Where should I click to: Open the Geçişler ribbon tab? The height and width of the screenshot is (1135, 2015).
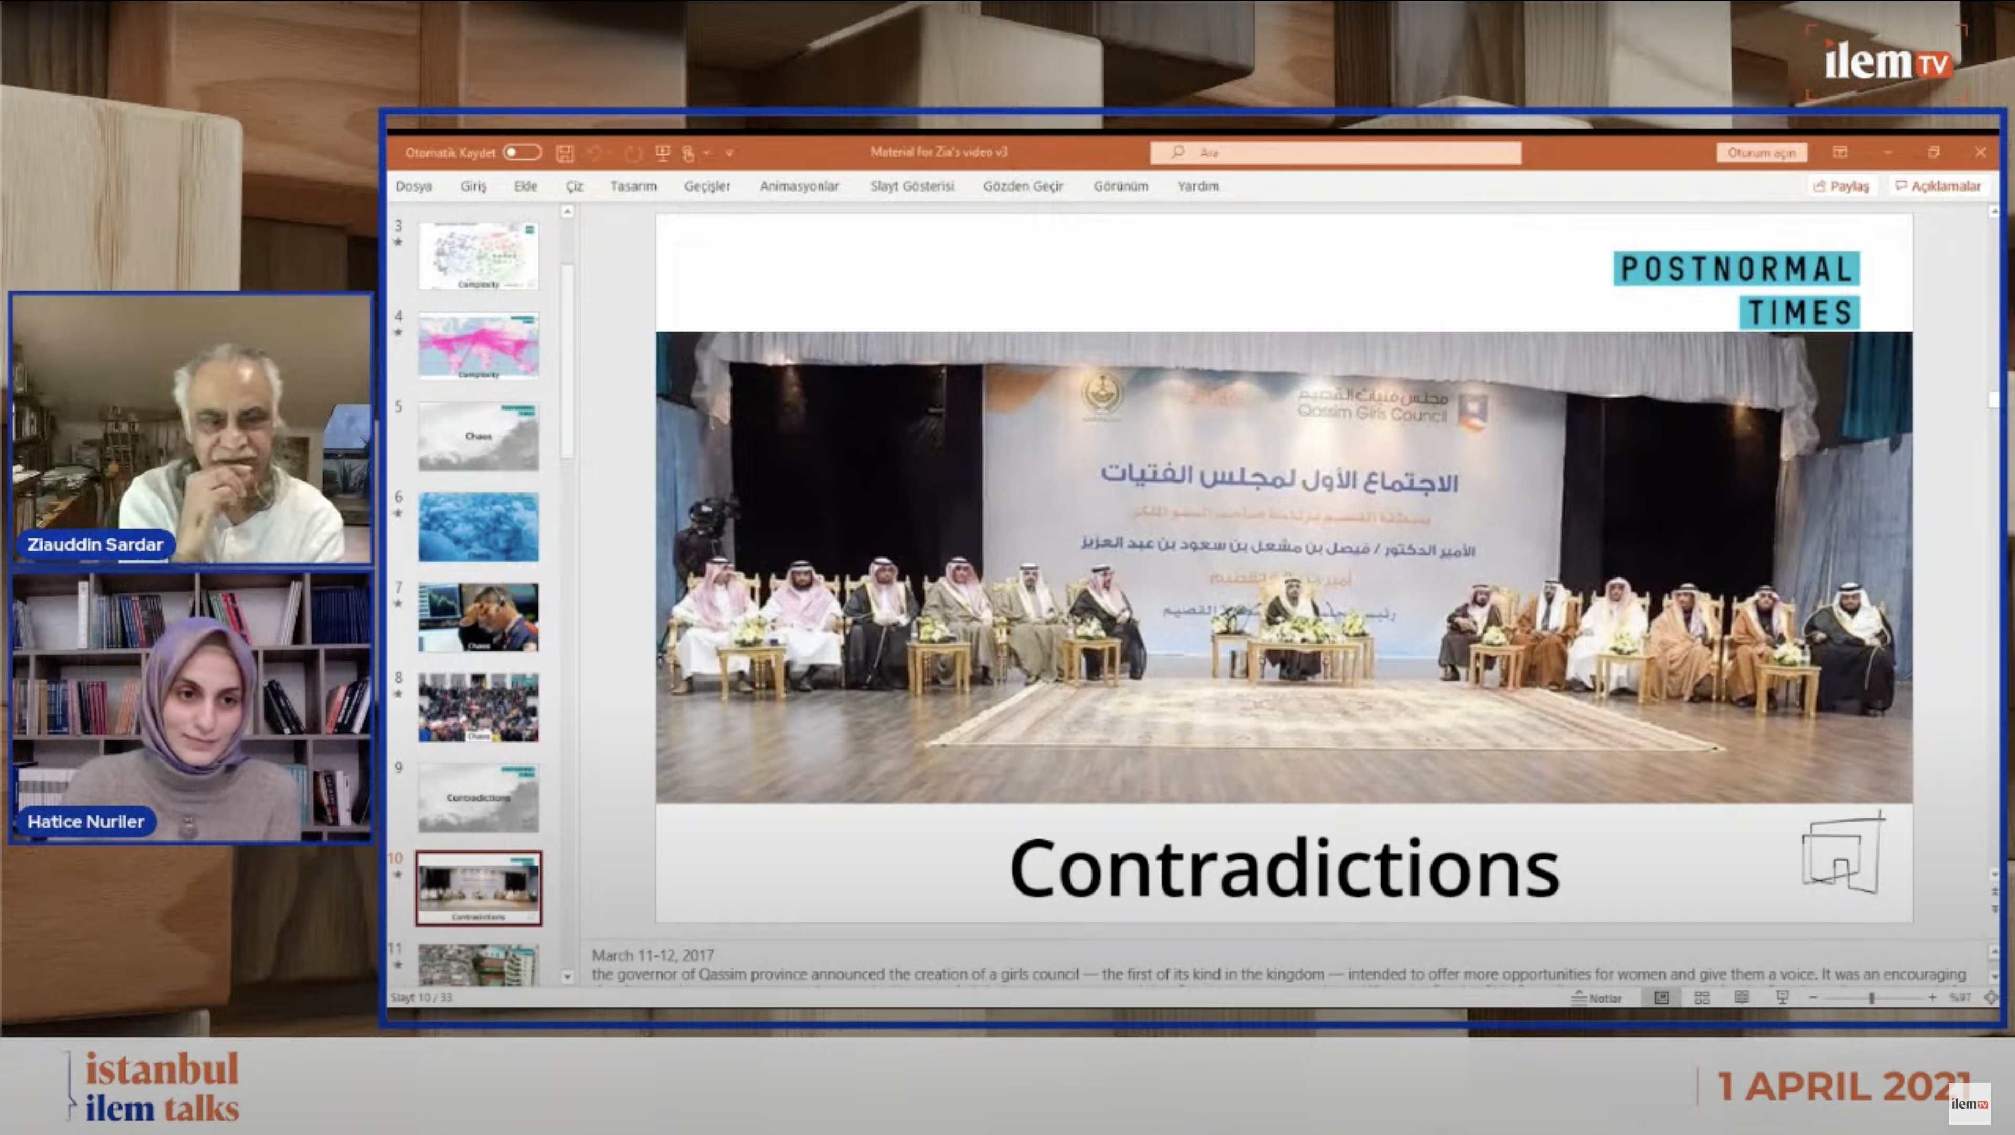click(x=707, y=186)
